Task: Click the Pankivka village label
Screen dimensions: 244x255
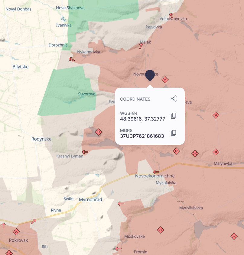Action: [154, 27]
